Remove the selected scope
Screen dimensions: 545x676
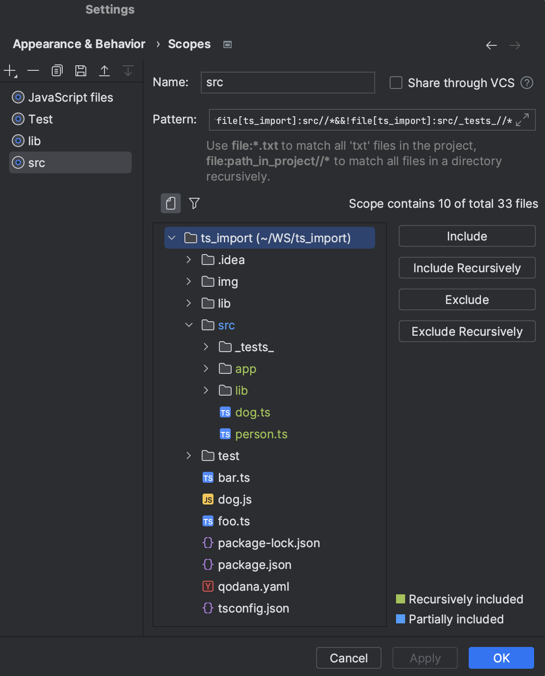(x=33, y=70)
